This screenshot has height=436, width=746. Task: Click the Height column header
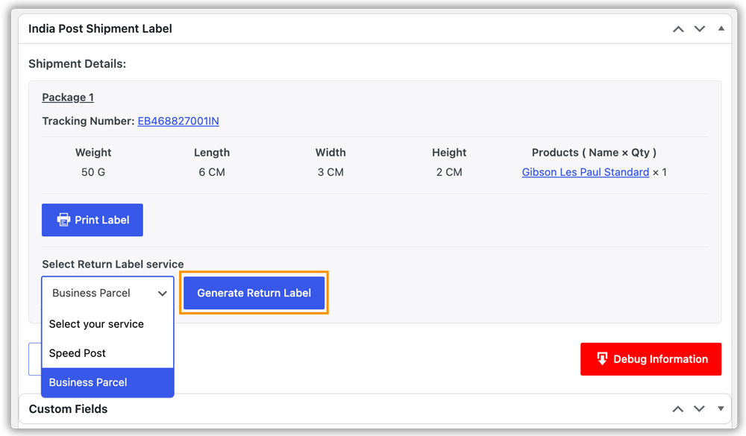449,153
